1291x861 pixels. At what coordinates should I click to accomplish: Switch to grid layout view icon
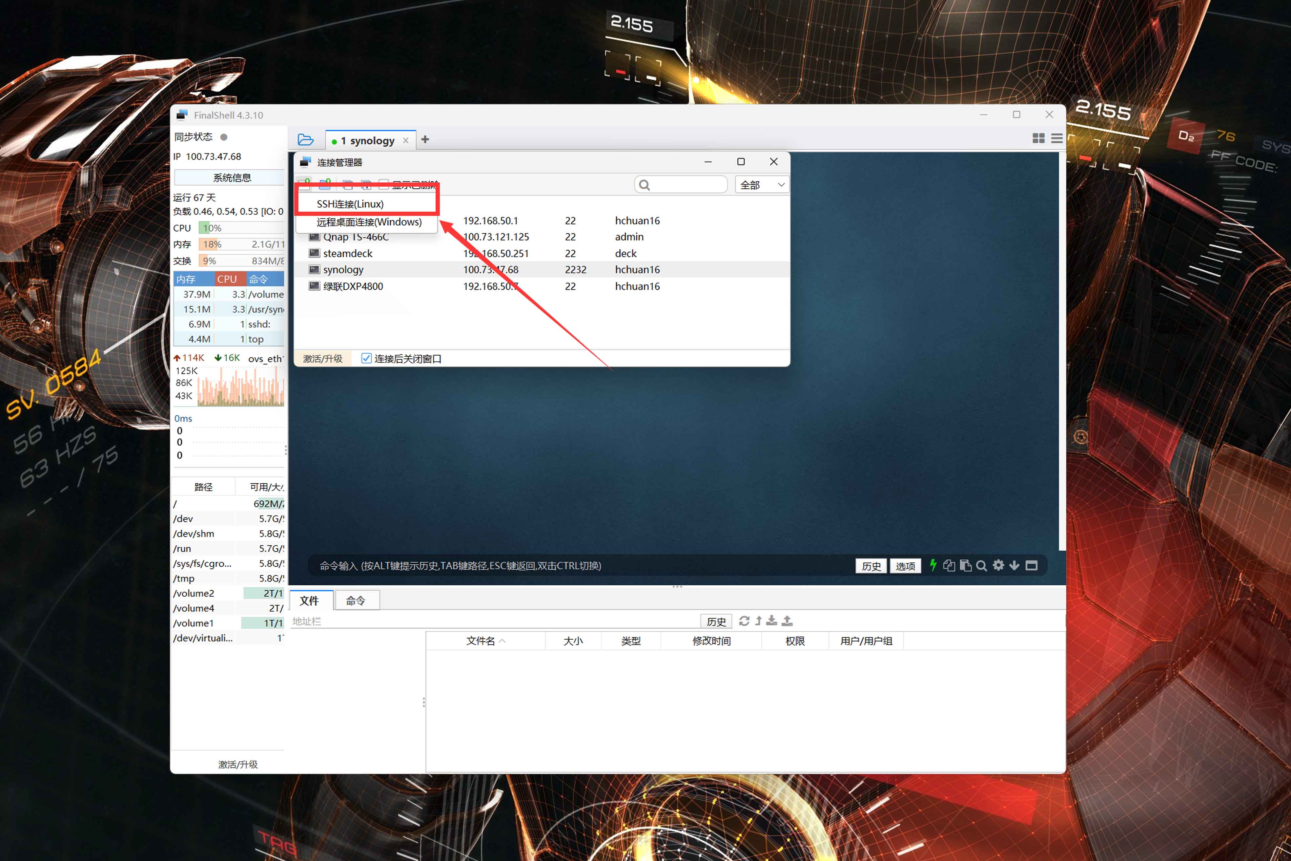[1038, 138]
